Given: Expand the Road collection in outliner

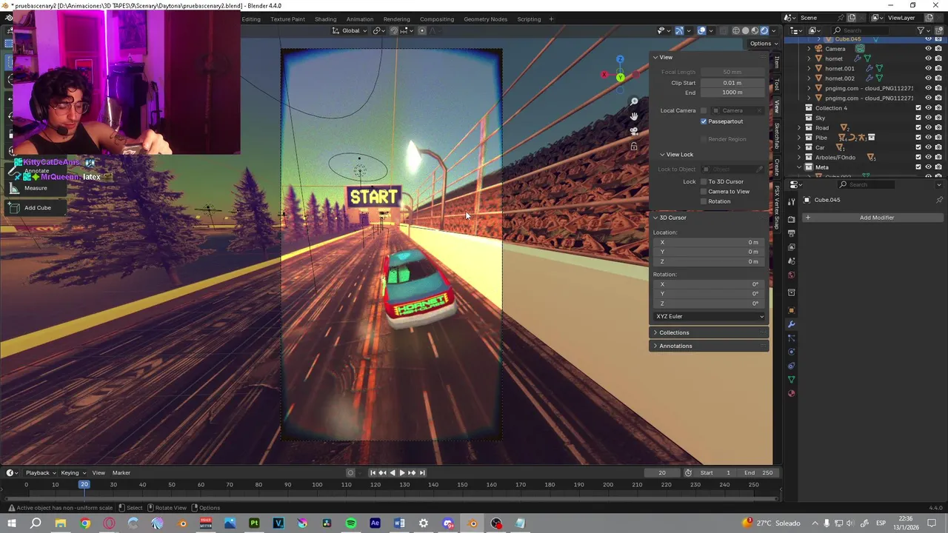Looking at the screenshot, I should click(x=799, y=127).
